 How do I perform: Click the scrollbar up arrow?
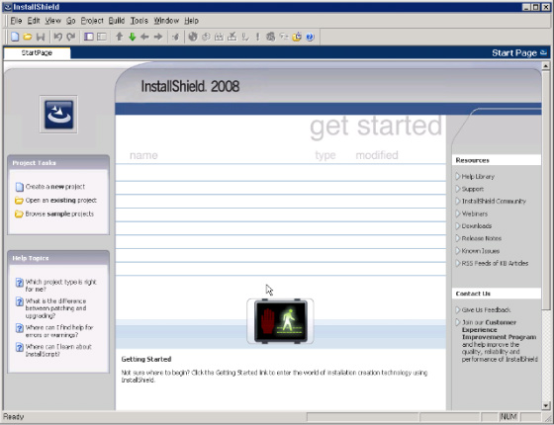coord(545,65)
